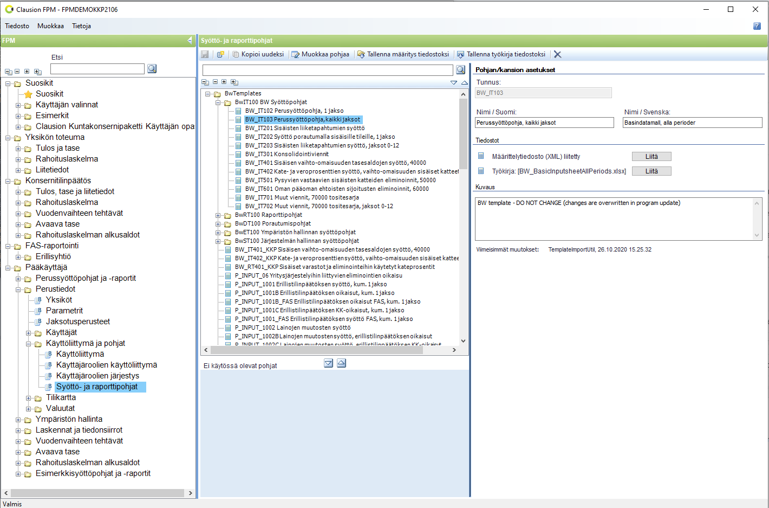Expand the BwRT100 Raporttipohjat folder
The width and height of the screenshot is (769, 508).
[219, 215]
